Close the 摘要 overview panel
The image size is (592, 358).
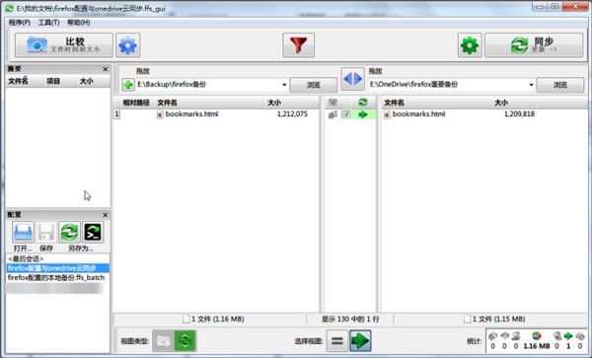coord(106,69)
